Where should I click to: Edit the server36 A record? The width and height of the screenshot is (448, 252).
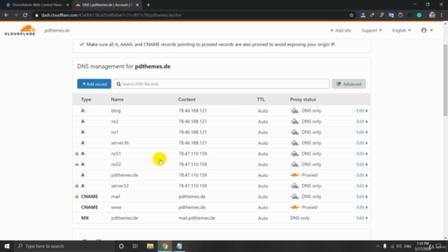click(362, 143)
